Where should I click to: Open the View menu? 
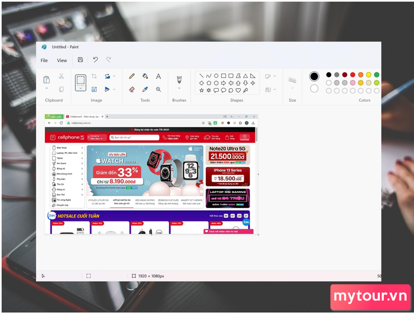[62, 60]
